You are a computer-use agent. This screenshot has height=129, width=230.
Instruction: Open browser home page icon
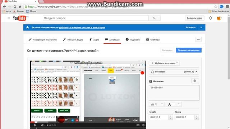tap(20, 6)
